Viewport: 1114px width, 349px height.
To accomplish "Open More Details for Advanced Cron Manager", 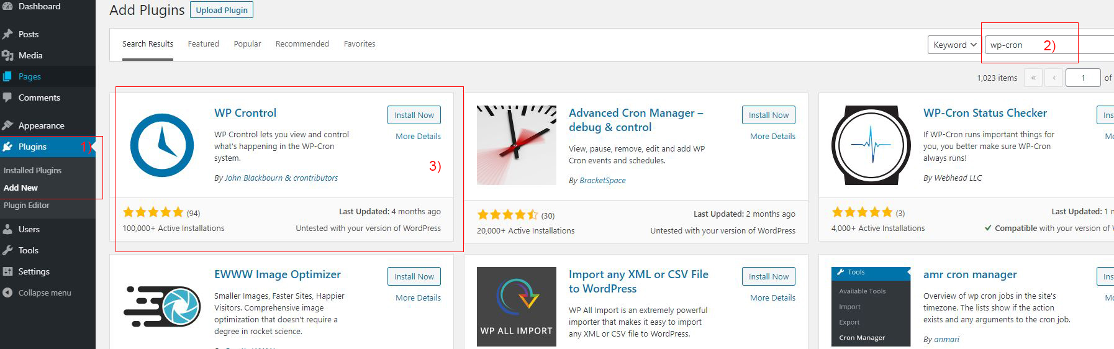I will pyautogui.click(x=772, y=136).
